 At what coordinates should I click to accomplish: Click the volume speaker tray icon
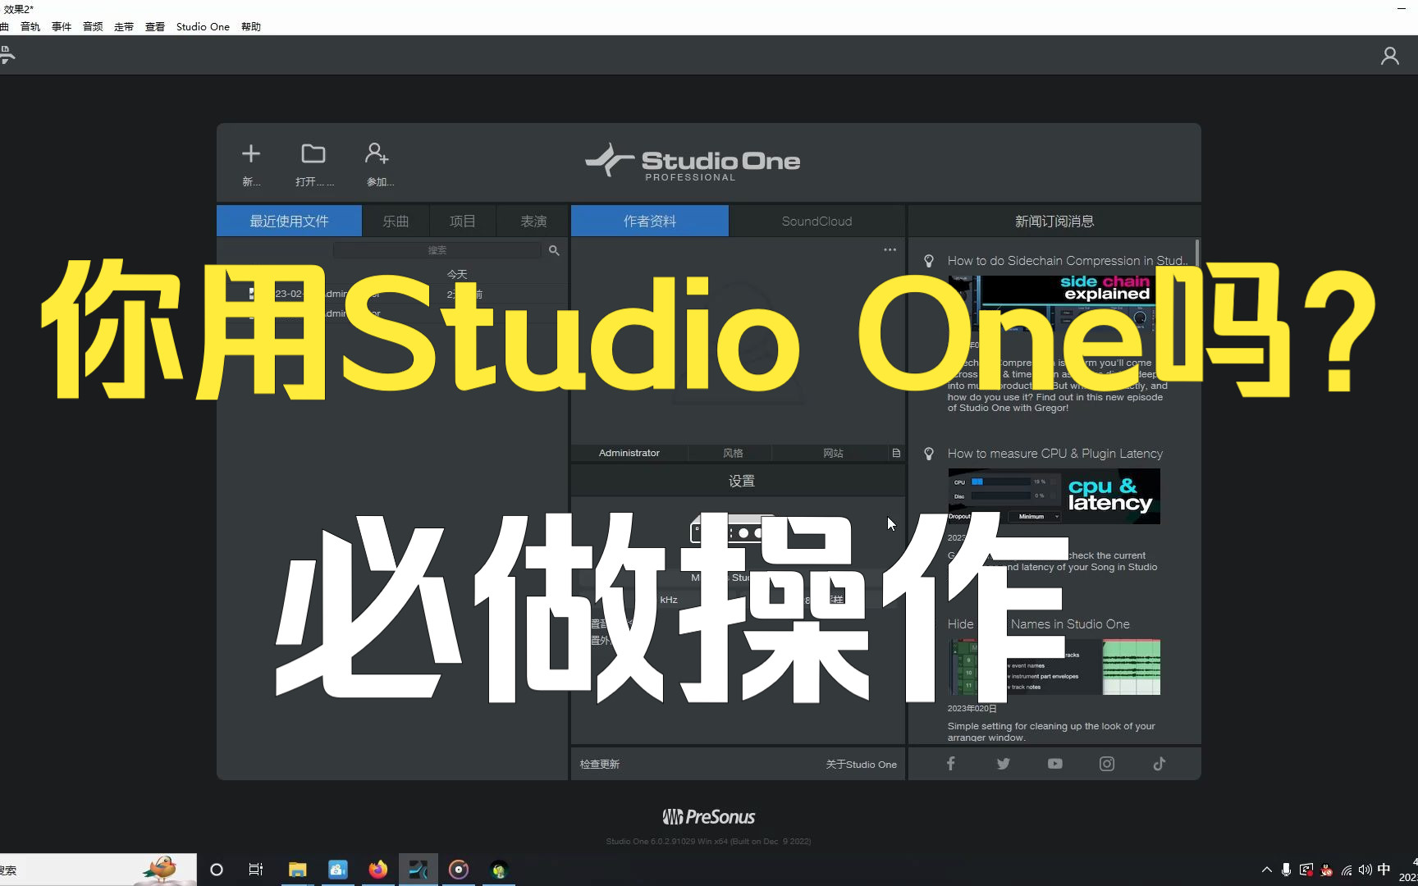point(1365,870)
